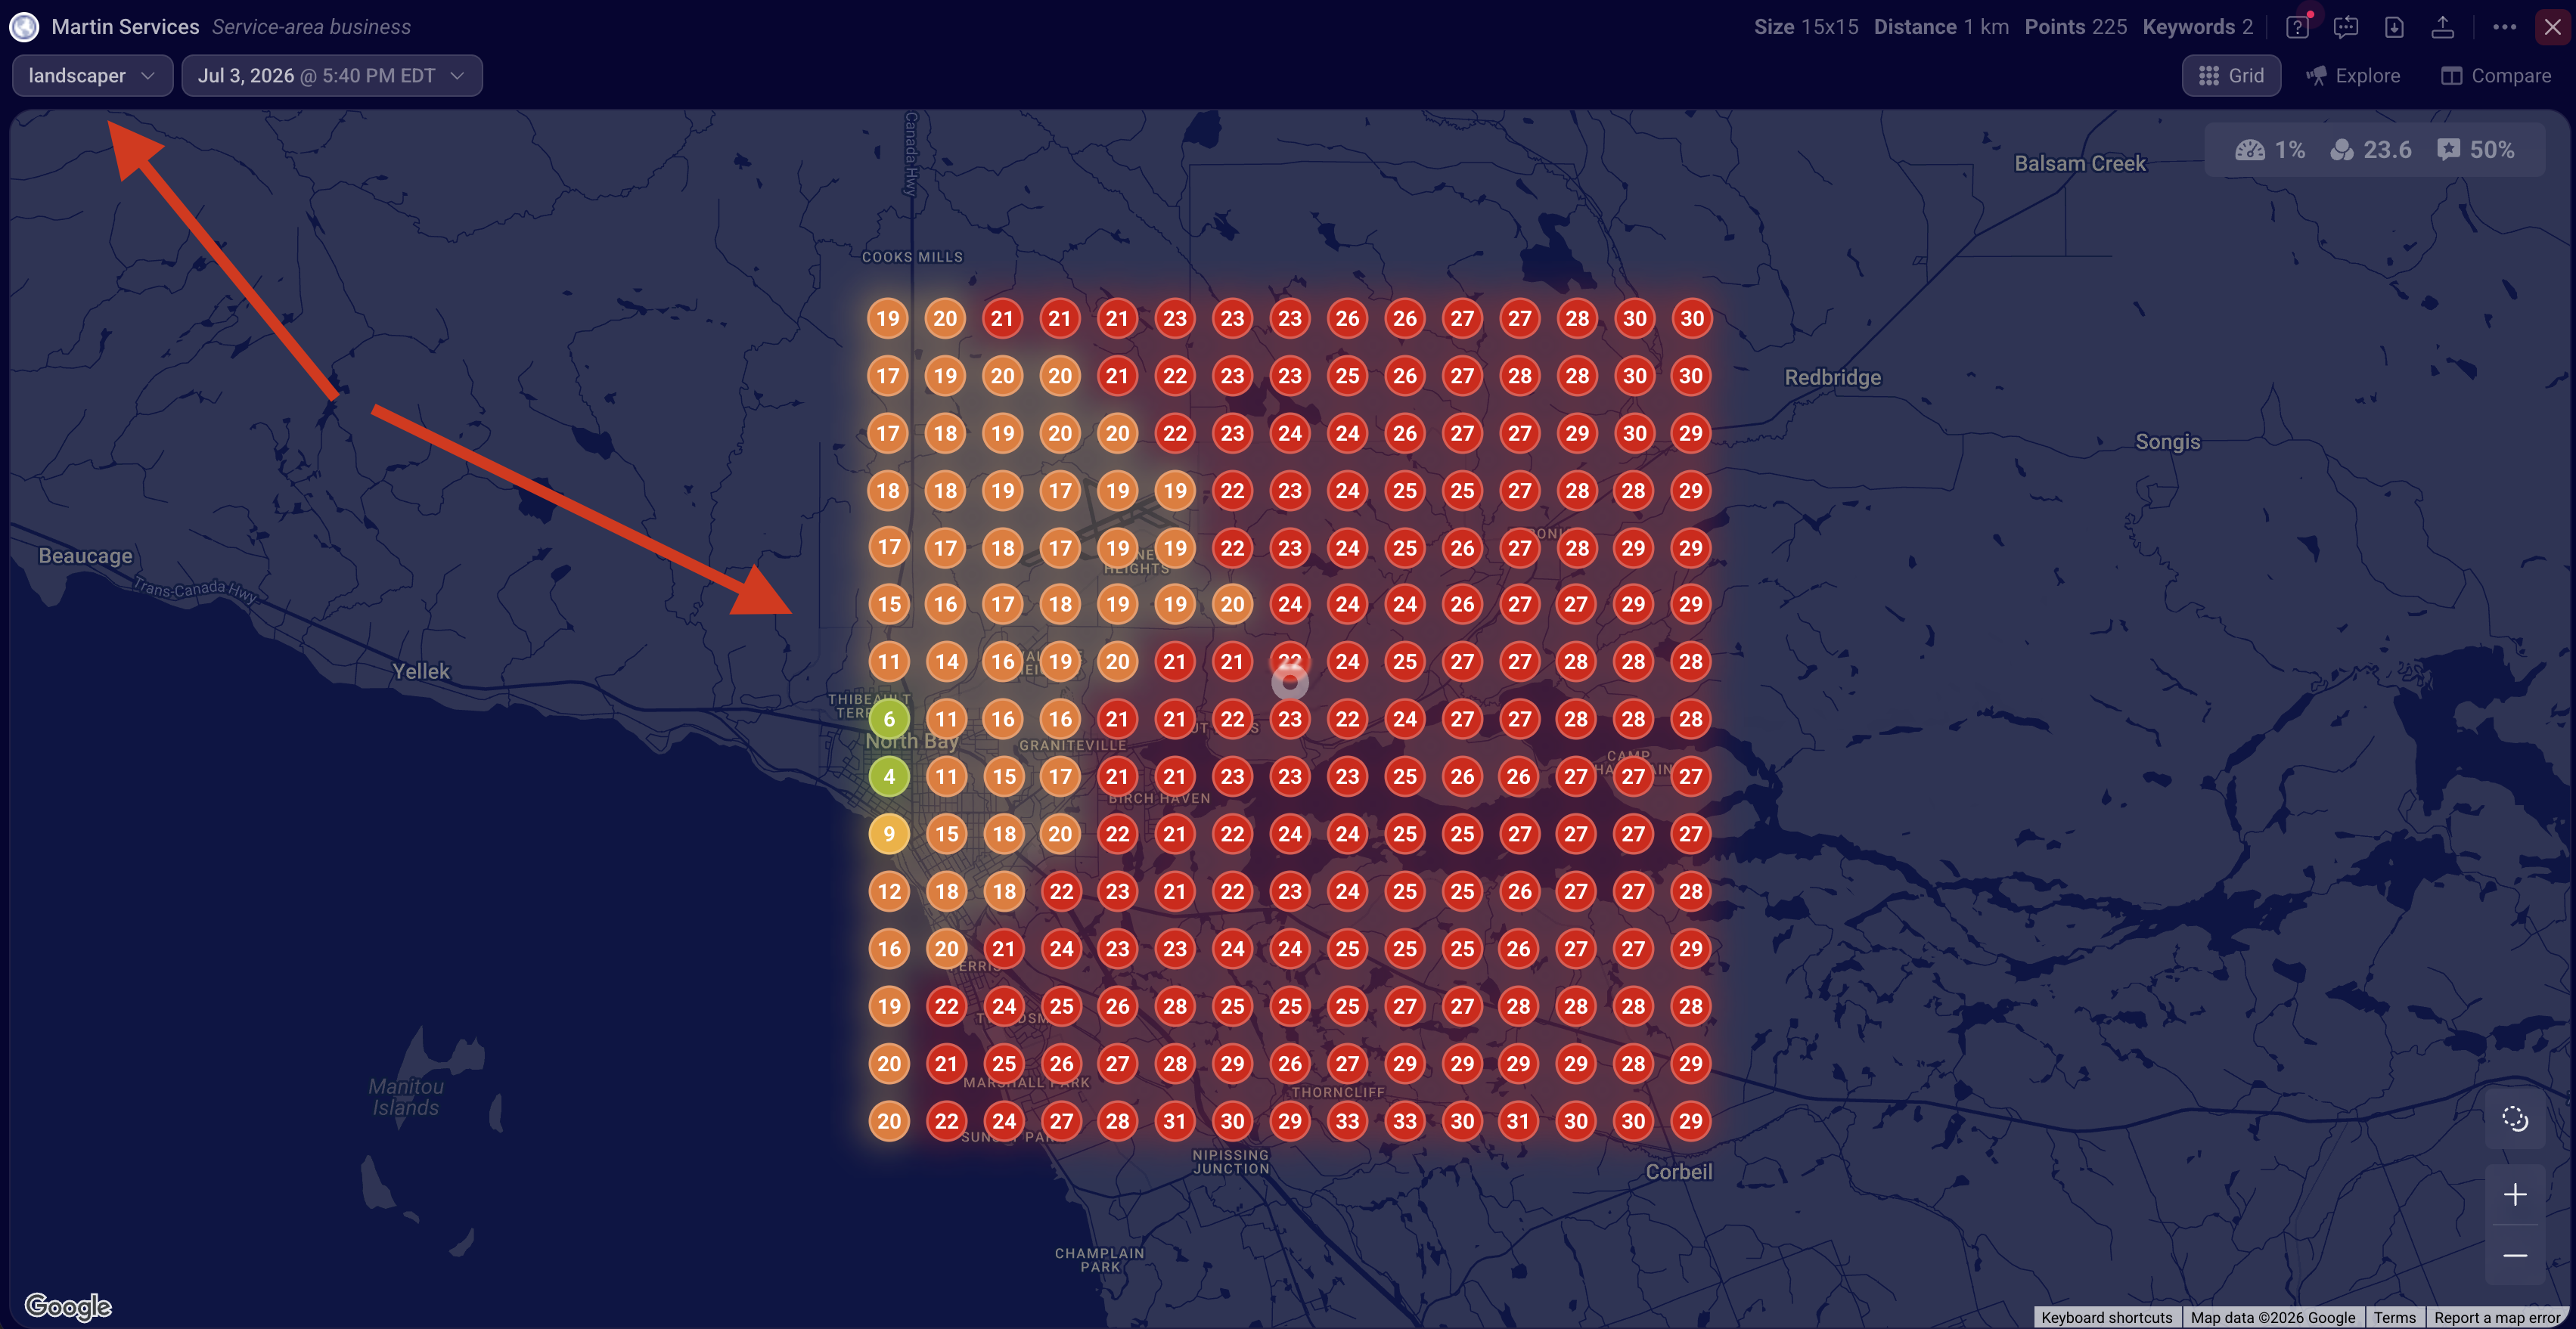Click the Corbeil map label

pos(1679,1172)
